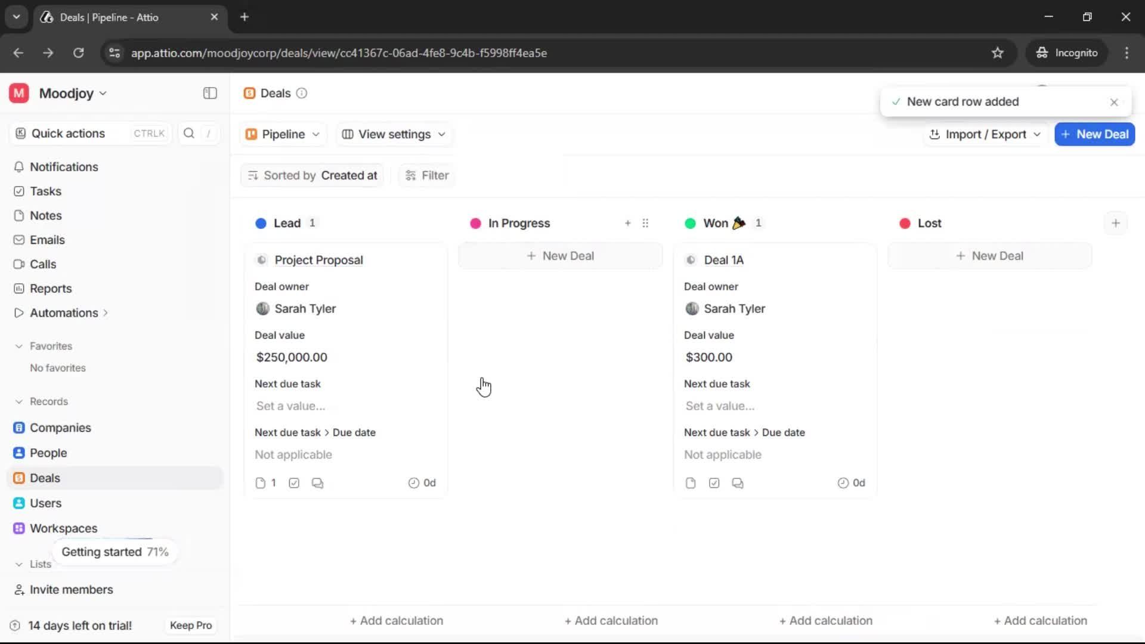
Task: Open the Emails section
Action: pos(47,240)
